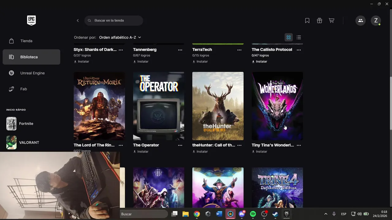The height and width of the screenshot is (220, 392).
Task: Click the Epic Games taskbar icon
Action: 287,214
